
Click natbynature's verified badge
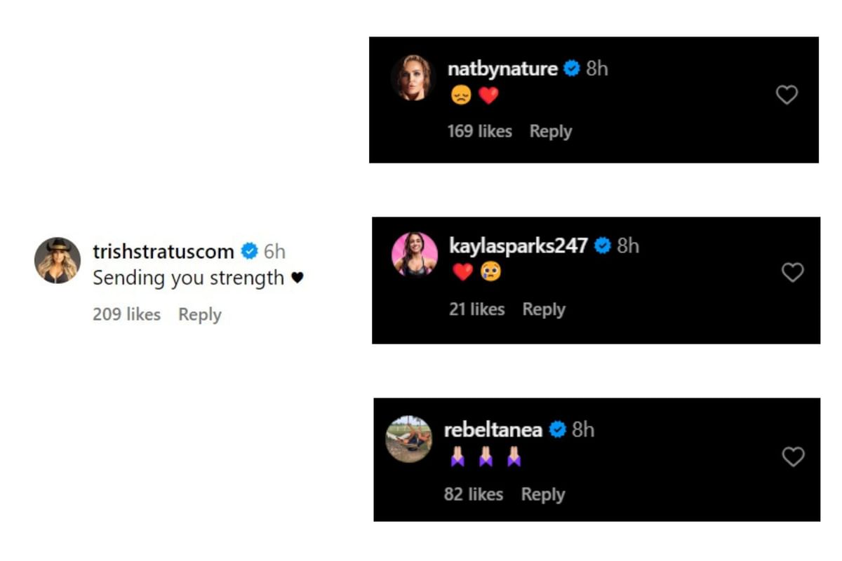point(573,68)
